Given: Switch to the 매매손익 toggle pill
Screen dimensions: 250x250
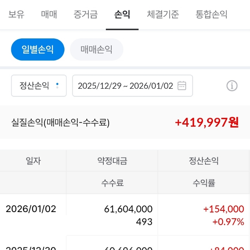Looking at the screenshot, I should pos(97,50).
